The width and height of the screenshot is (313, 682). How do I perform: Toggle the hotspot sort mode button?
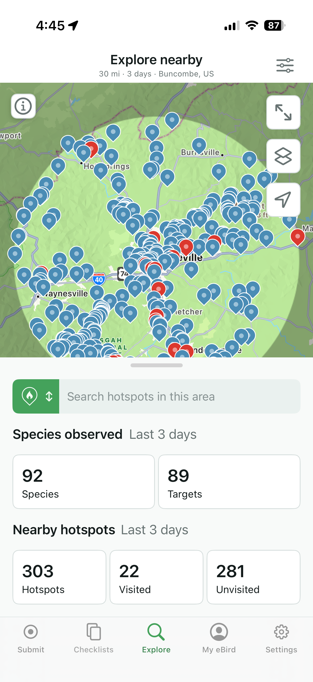[36, 396]
